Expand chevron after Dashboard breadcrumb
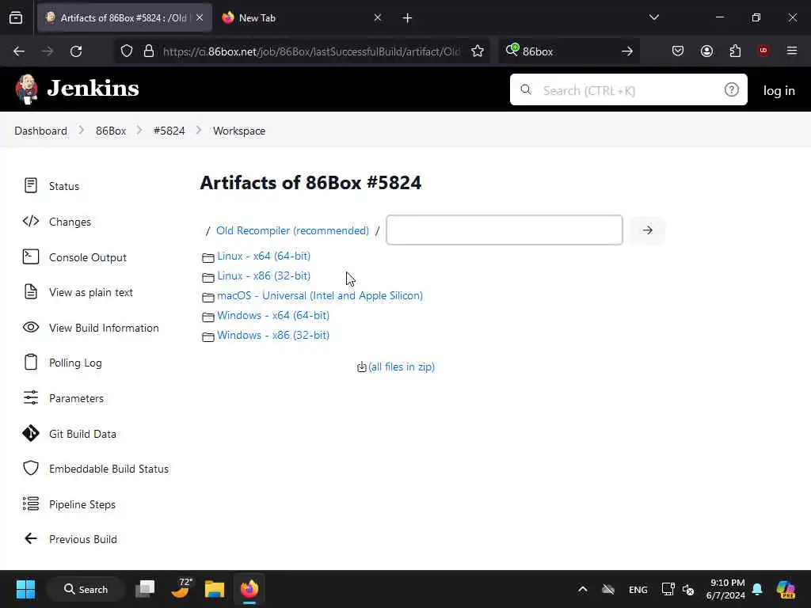 tap(82, 131)
